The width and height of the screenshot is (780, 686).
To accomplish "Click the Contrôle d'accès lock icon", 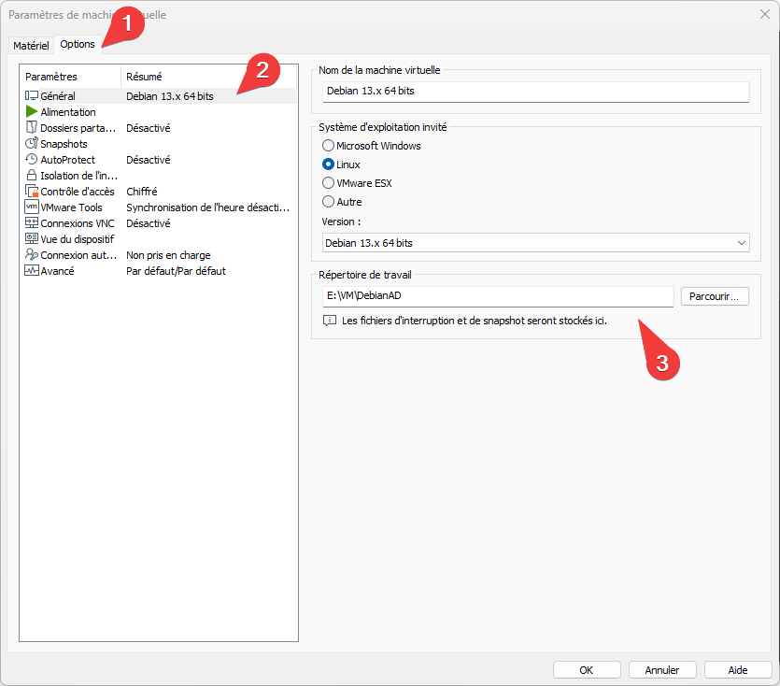I will (x=32, y=192).
